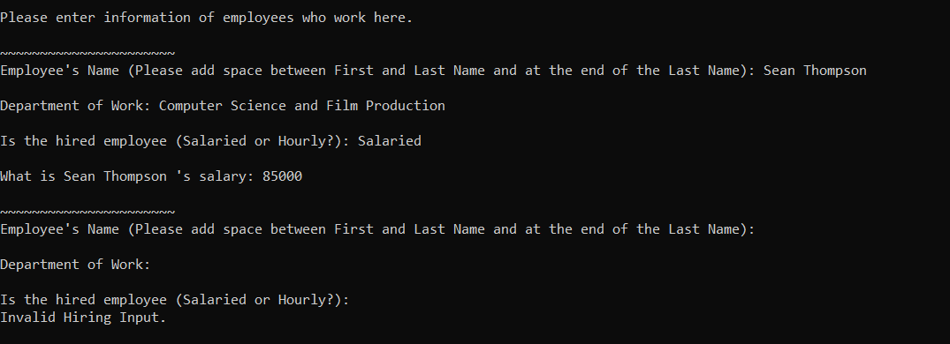Click the word "employees" in the top line
This screenshot has height=344, width=950.
[x=258, y=18]
